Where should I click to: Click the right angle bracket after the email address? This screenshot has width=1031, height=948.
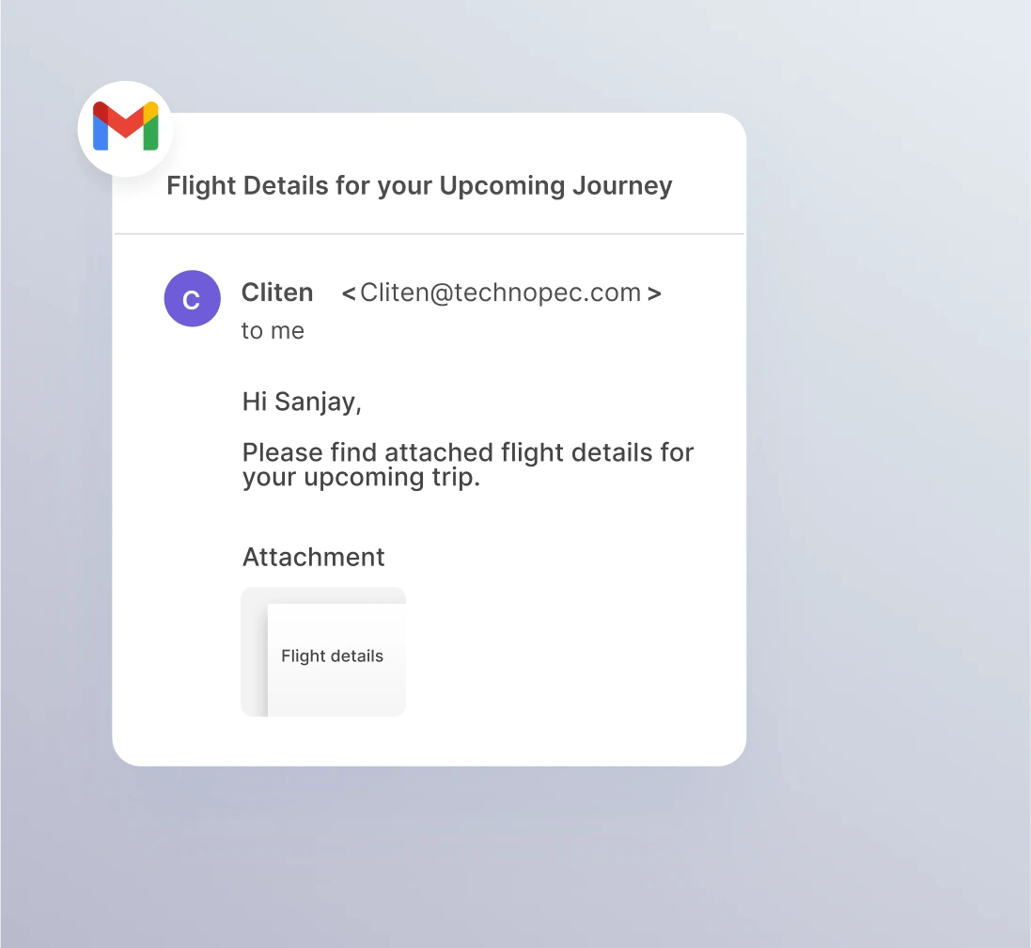coord(654,293)
